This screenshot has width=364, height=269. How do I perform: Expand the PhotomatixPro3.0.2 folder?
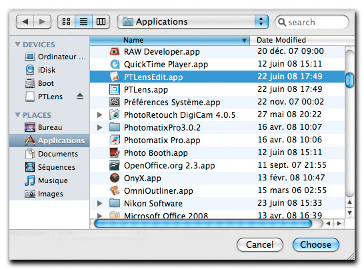pos(100,127)
